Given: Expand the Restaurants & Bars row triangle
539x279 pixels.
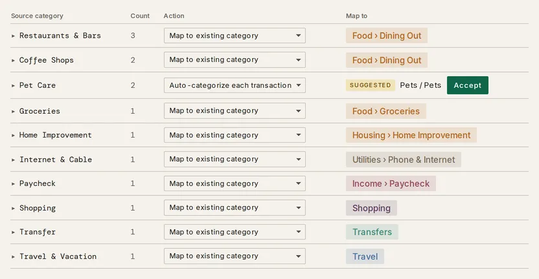Looking at the screenshot, I should 13,36.
